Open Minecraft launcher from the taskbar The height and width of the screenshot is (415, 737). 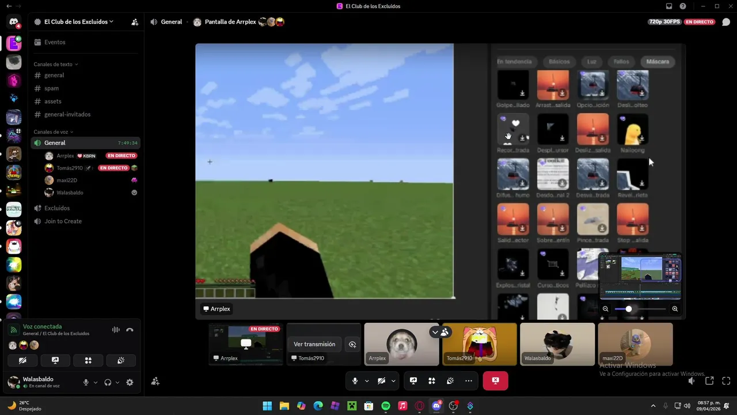352,406
